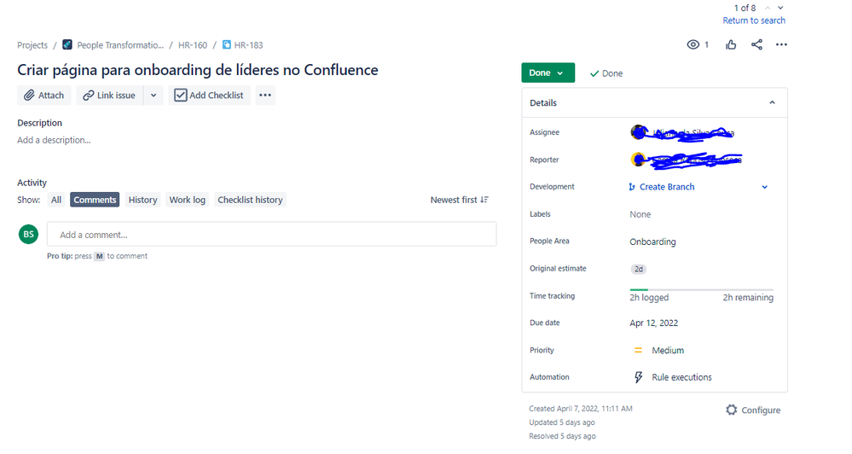Click the Reporter avatar

[638, 160]
